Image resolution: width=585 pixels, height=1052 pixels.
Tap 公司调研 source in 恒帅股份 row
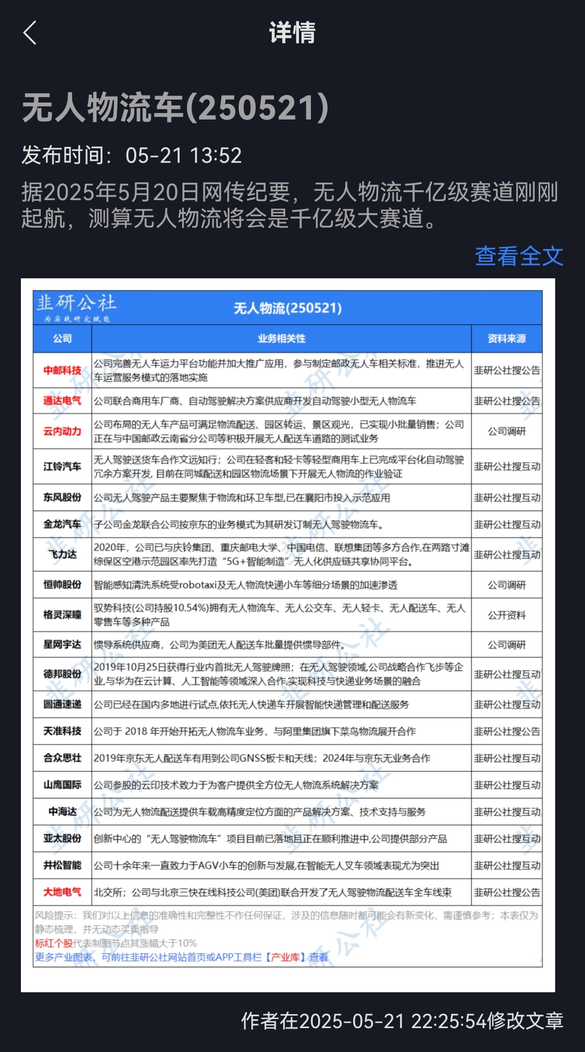point(506,584)
